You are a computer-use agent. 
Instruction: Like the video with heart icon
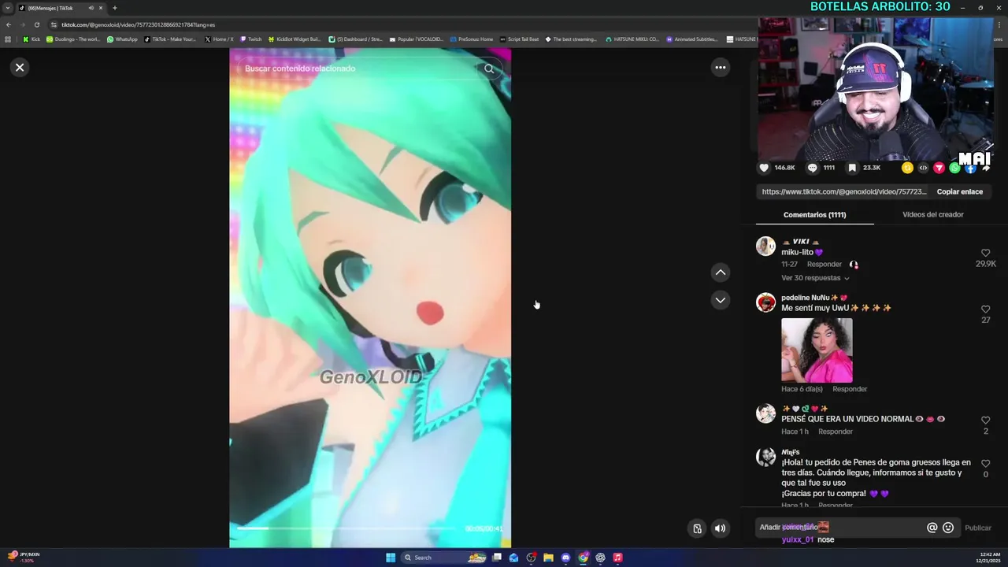pos(764,168)
